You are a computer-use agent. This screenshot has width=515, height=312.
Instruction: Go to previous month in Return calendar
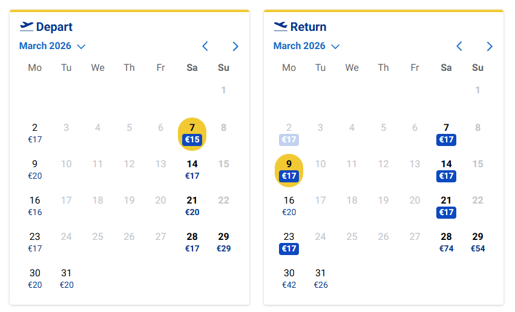point(459,46)
